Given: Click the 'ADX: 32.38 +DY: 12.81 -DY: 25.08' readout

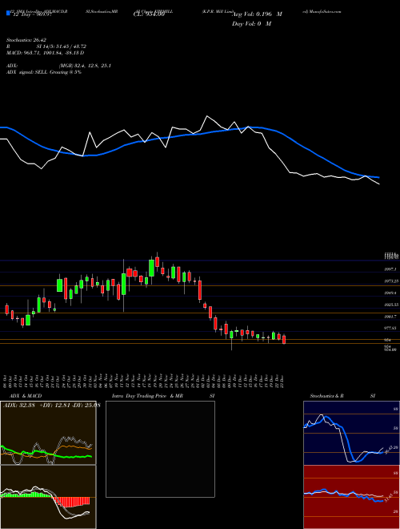Looking at the screenshot, I should coord(52,406).
